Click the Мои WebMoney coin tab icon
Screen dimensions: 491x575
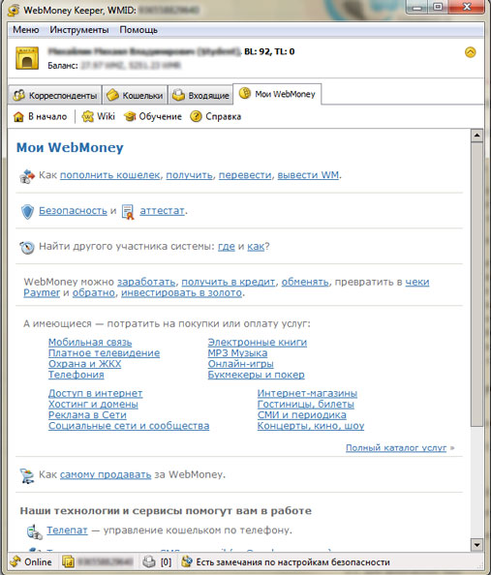click(245, 93)
